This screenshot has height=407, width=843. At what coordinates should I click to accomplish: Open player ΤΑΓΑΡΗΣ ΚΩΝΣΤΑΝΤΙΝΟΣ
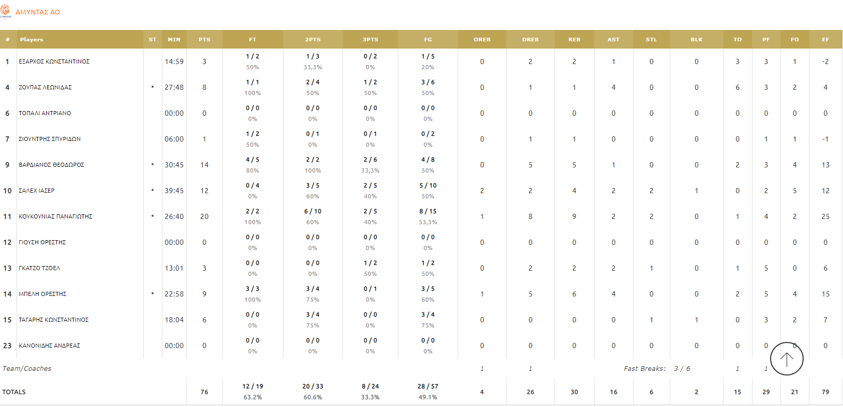tap(53, 320)
